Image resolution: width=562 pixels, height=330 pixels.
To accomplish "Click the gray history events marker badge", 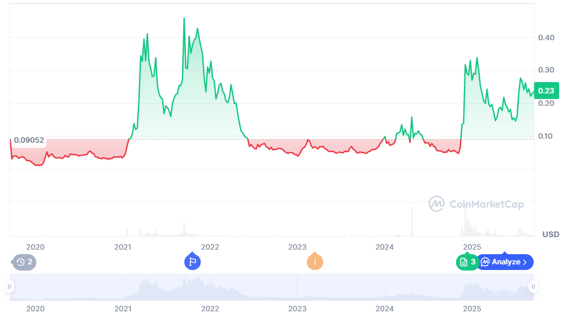I will (24, 262).
